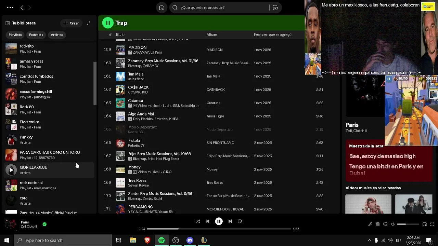Open armas y rosas playlist
The height and width of the screenshot is (246, 438).
point(49,64)
